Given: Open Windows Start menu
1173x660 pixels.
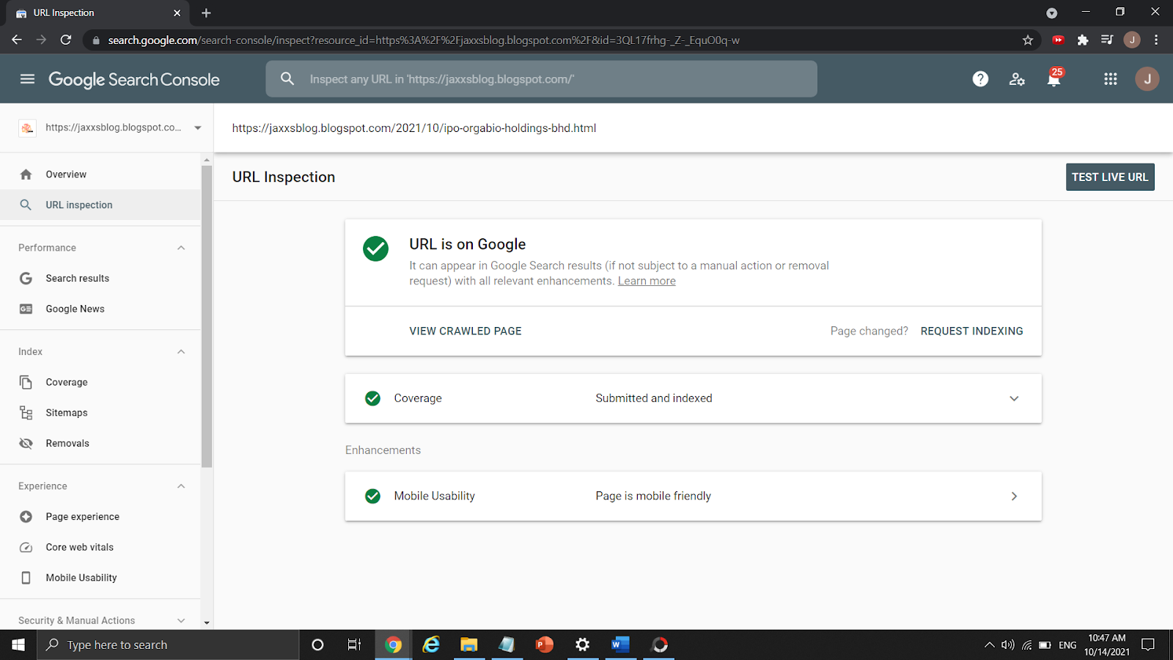Looking at the screenshot, I should click(x=18, y=645).
